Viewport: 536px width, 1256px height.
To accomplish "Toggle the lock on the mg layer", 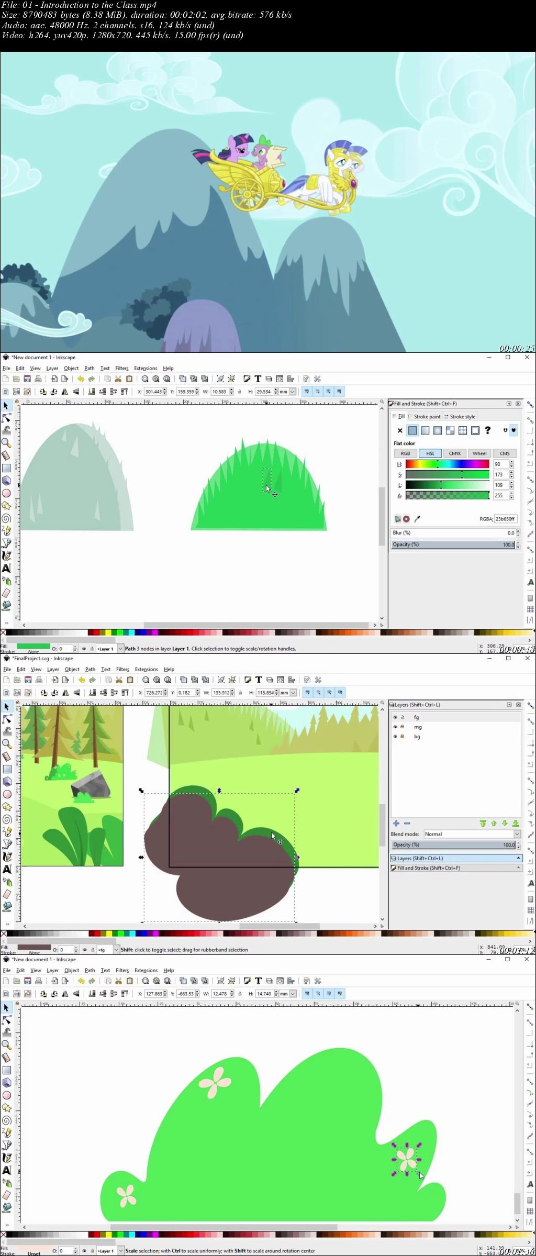I will pyautogui.click(x=403, y=727).
